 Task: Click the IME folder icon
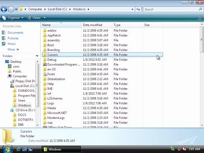click(x=45, y=88)
